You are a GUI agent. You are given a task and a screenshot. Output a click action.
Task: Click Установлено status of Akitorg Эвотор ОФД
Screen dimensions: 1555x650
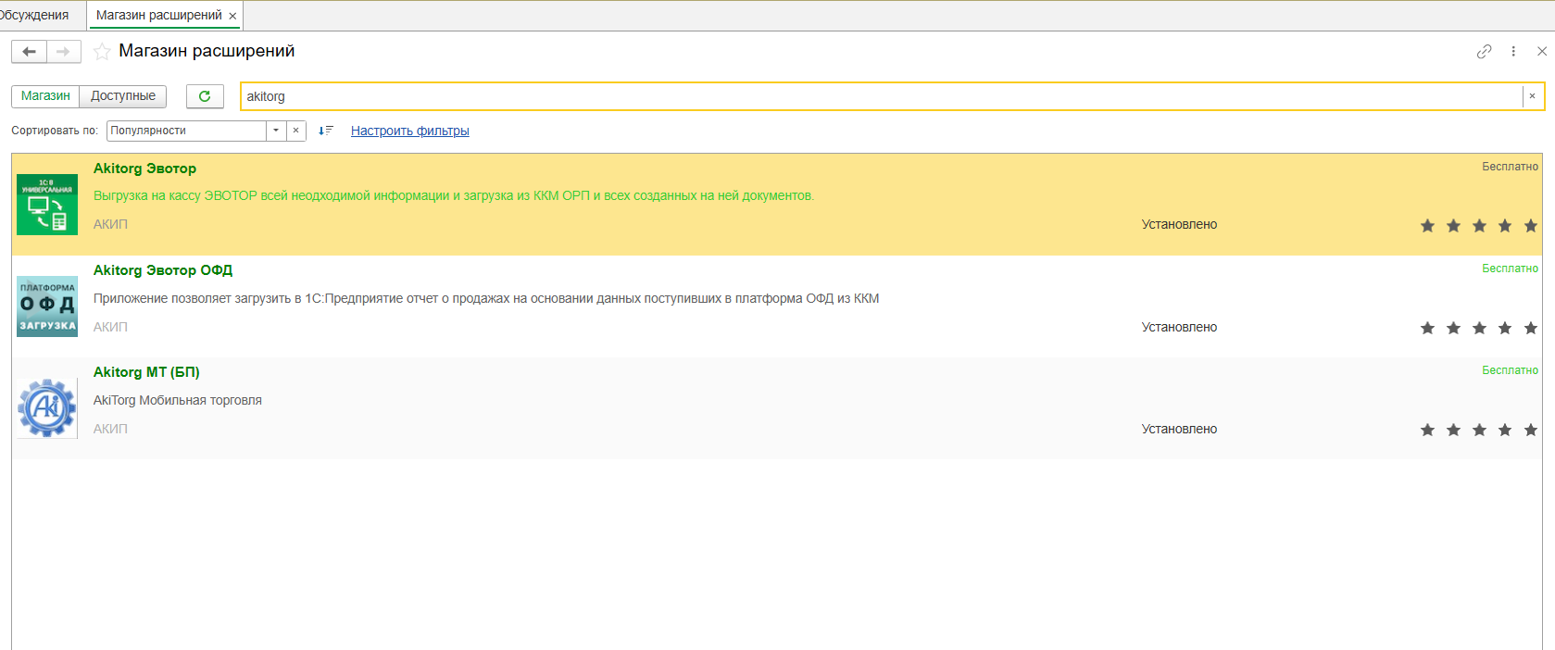[1179, 327]
